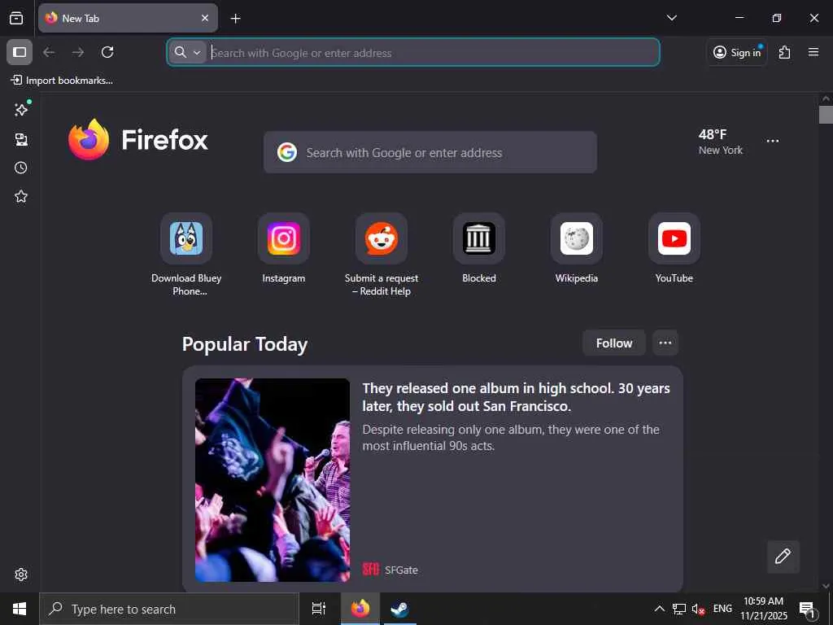Open the concert photo article thumbnail
This screenshot has height=625, width=833.
tap(273, 480)
